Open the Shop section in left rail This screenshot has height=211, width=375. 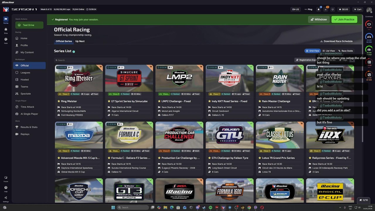tap(6, 30)
